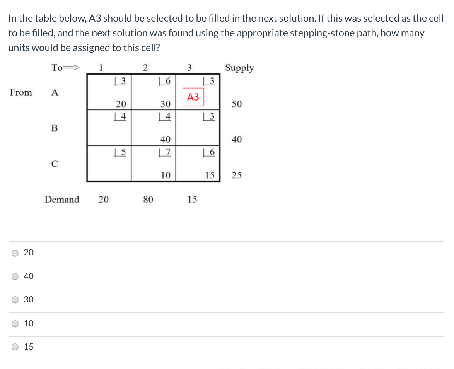Click the To==> column header
The width and height of the screenshot is (454, 369).
coord(65,68)
